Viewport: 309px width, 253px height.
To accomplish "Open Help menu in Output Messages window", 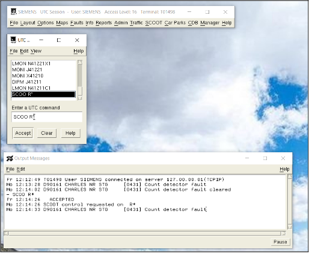I will pyautogui.click(x=284, y=169).
